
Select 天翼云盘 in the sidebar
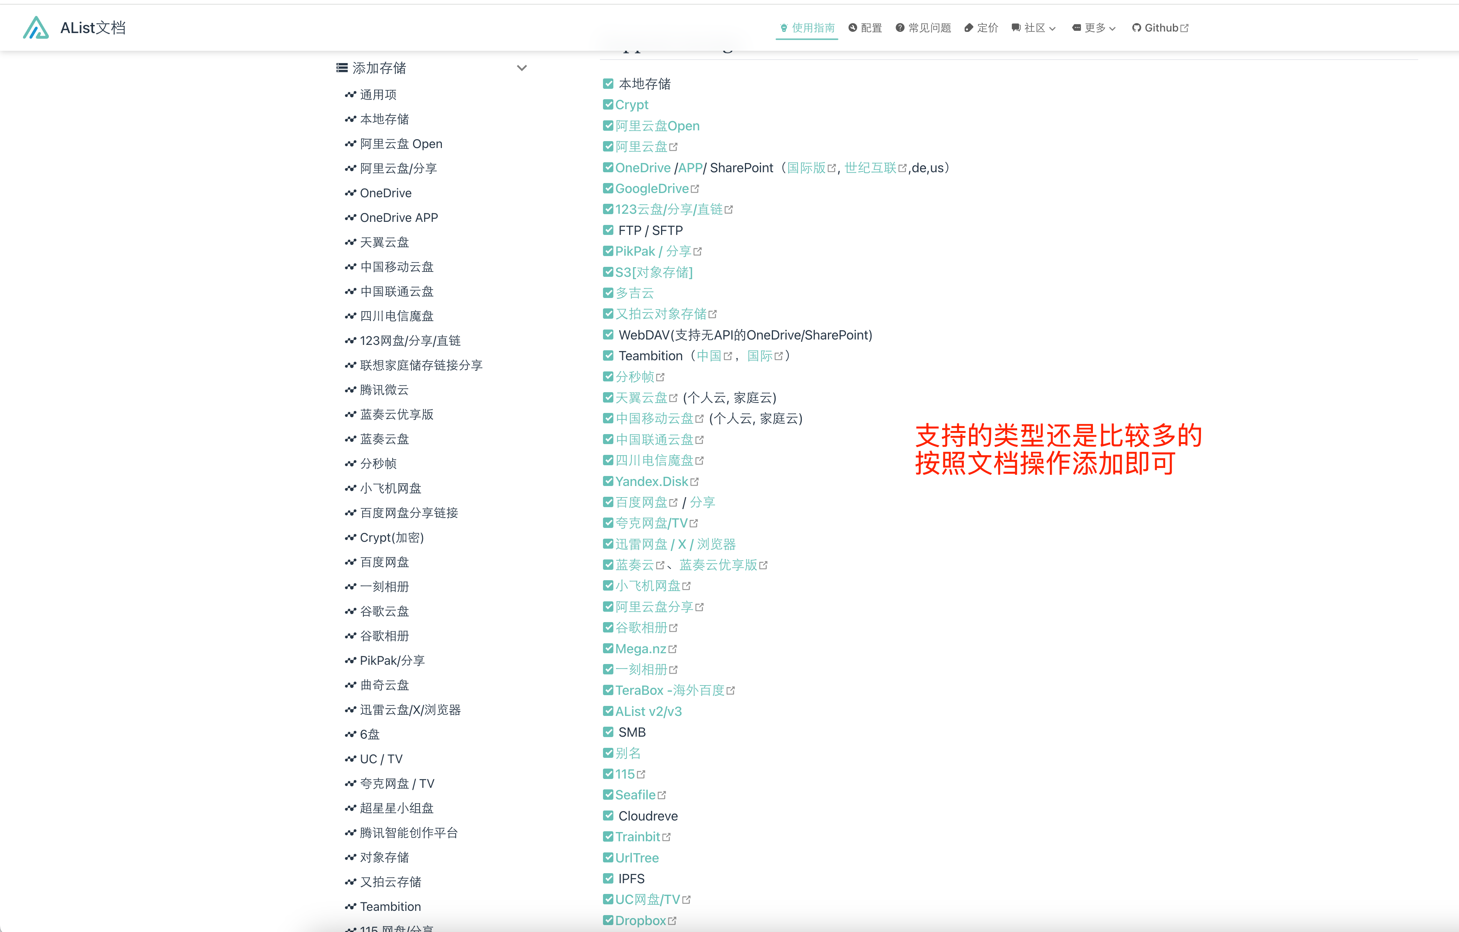pyautogui.click(x=384, y=242)
